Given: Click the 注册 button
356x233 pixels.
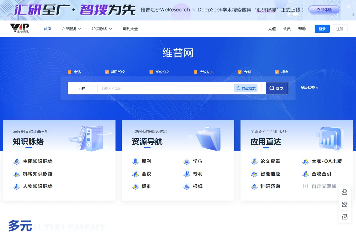Looking at the screenshot, I should (x=340, y=29).
